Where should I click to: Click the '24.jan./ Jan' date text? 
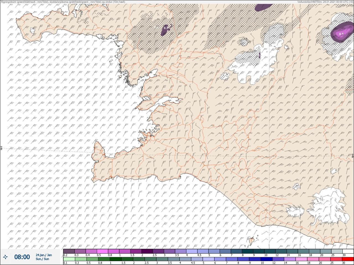(44, 255)
